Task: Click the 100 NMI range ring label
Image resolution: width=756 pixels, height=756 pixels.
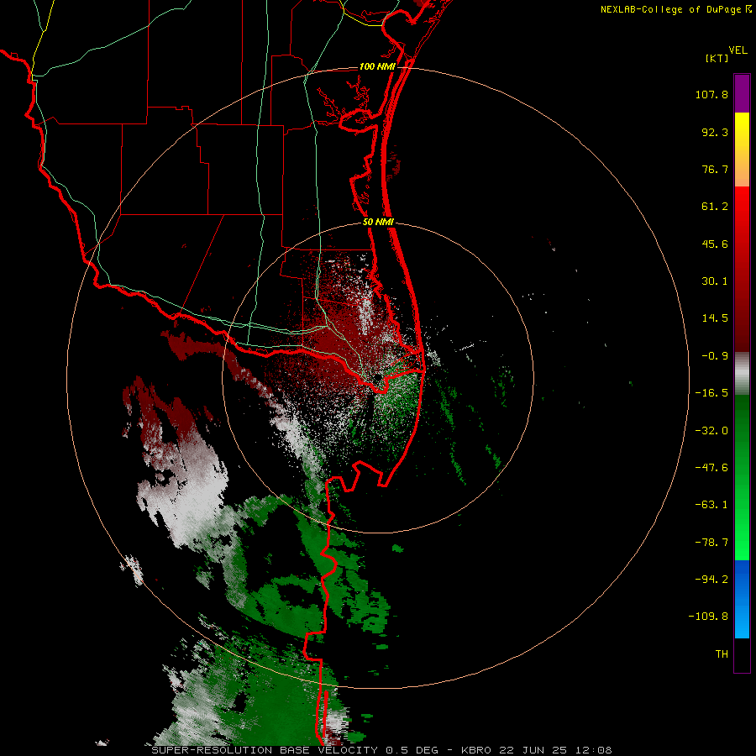Action: [377, 66]
